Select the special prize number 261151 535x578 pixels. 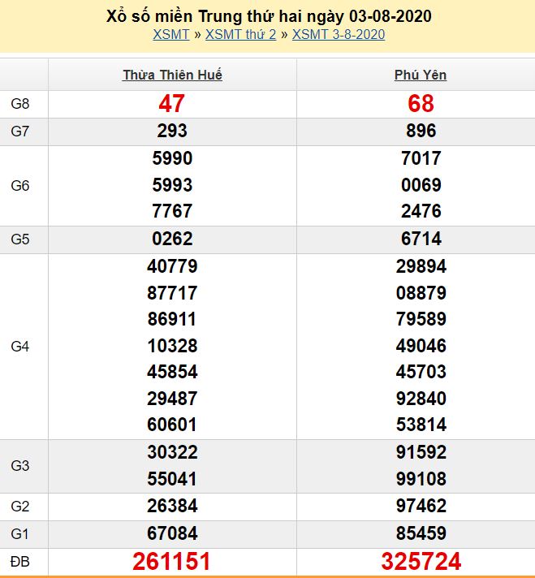pos(172,561)
